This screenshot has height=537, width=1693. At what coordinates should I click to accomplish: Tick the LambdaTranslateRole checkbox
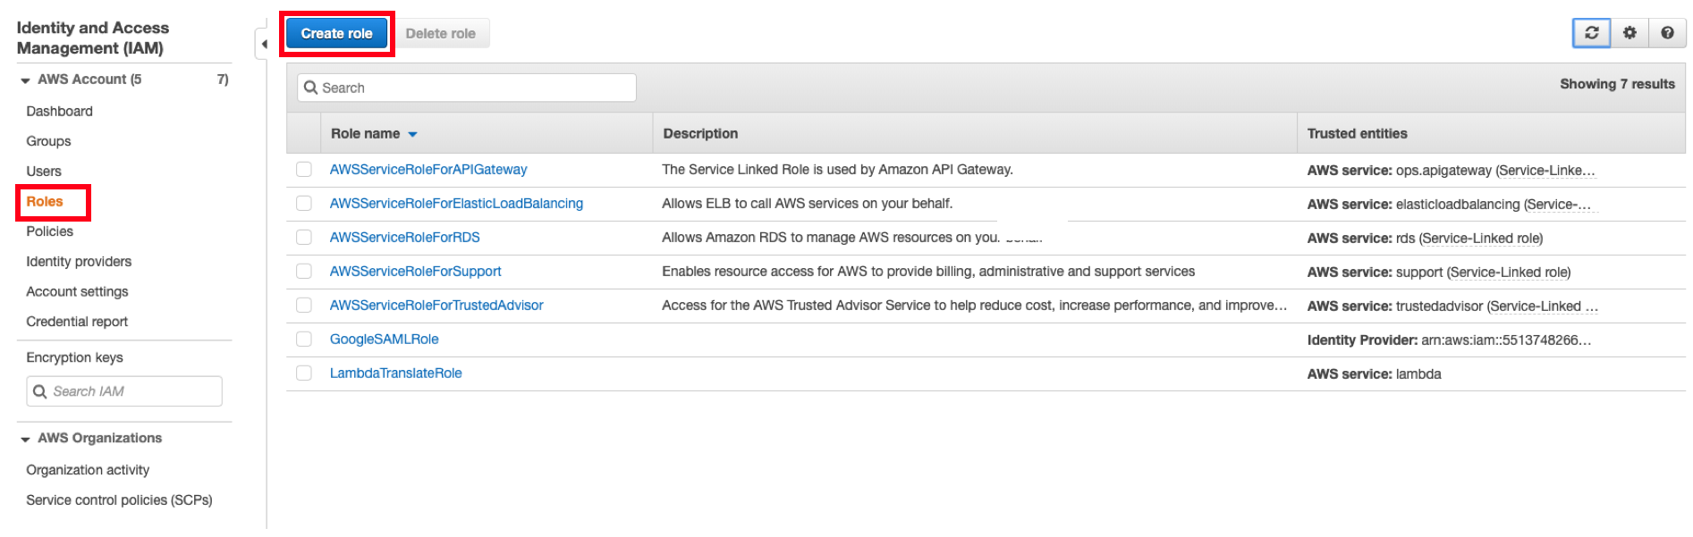(304, 373)
